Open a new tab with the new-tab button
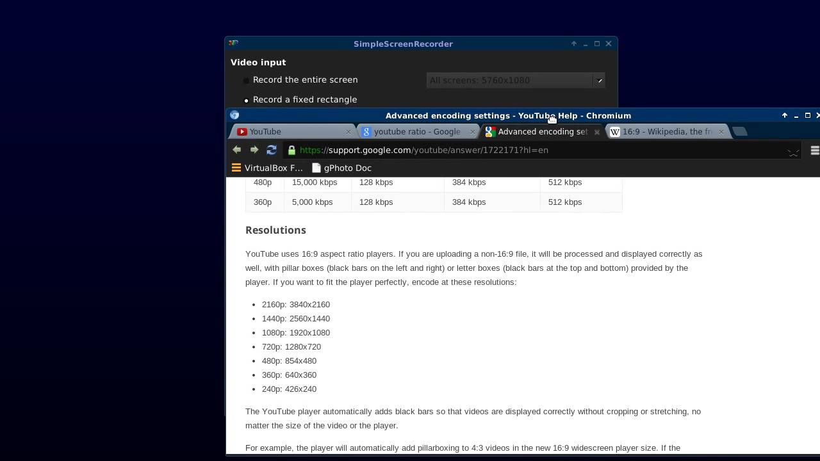This screenshot has width=820, height=461. coord(740,131)
